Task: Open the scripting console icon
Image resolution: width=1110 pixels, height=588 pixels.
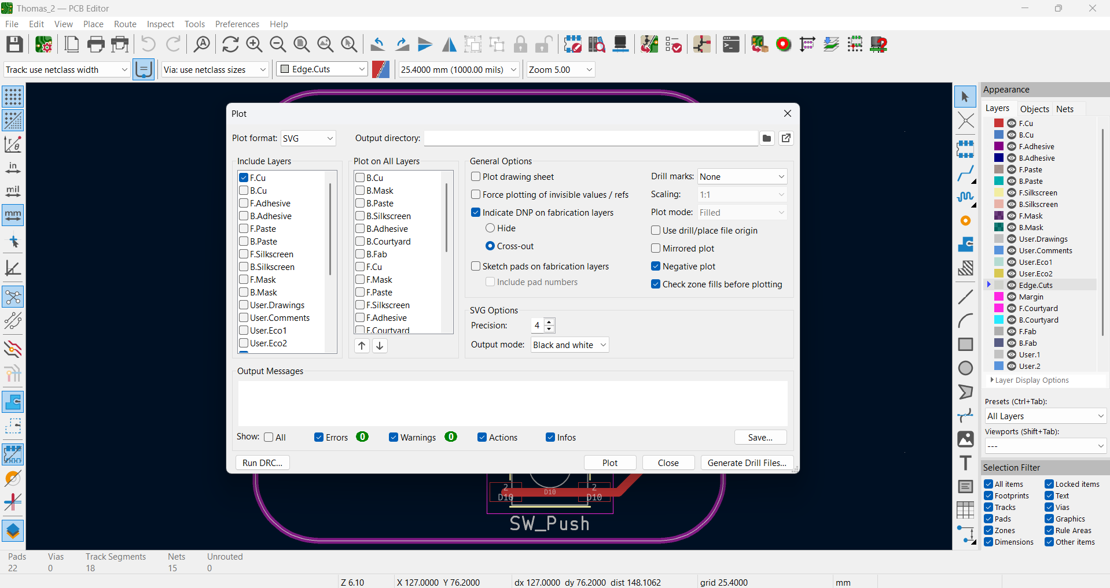Action: (731, 45)
